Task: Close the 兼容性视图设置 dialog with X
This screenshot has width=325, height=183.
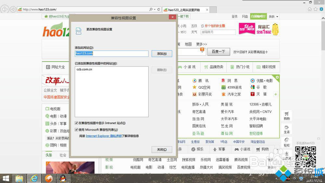Action: 173,17
